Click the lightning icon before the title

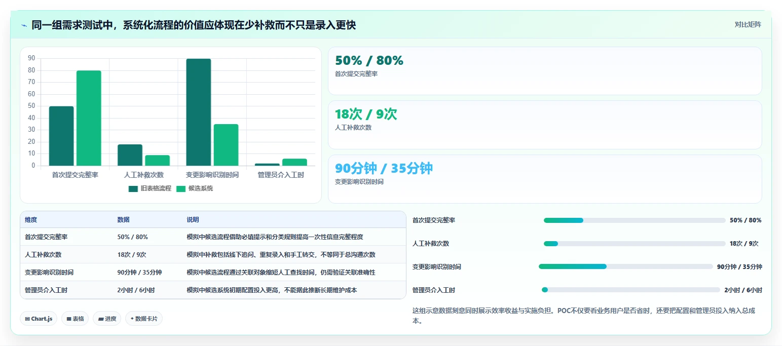24,25
